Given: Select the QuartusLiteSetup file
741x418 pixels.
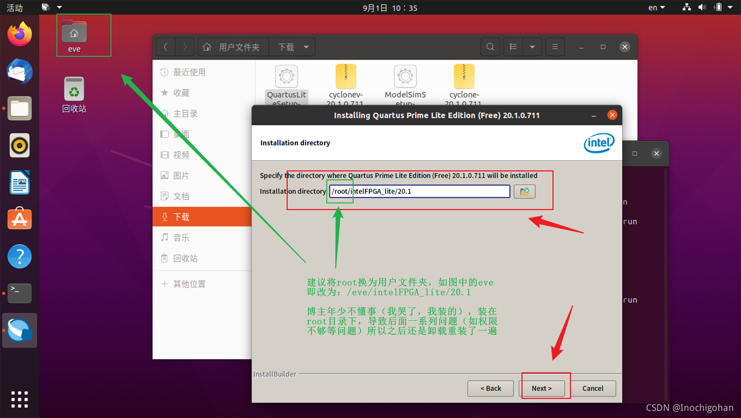Looking at the screenshot, I should (286, 85).
